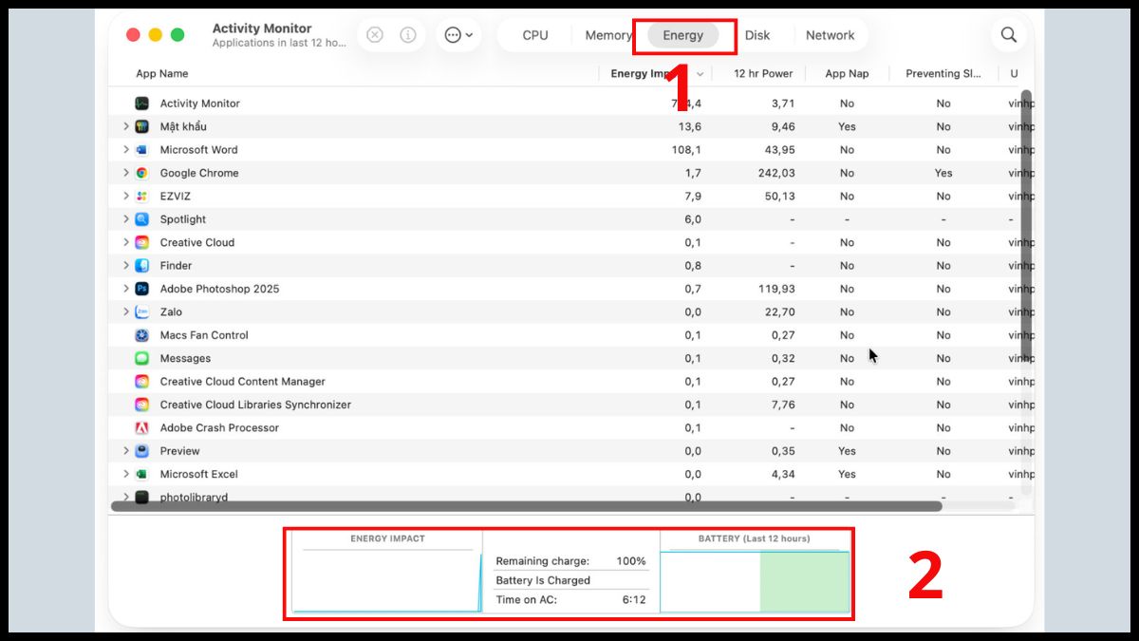Viewport: 1139px width, 641px height.
Task: Switch to the CPU tab
Action: coord(535,35)
